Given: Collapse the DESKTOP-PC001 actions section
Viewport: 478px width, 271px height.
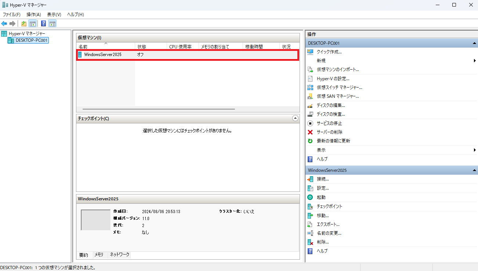Looking at the screenshot, I should click(x=474, y=43).
